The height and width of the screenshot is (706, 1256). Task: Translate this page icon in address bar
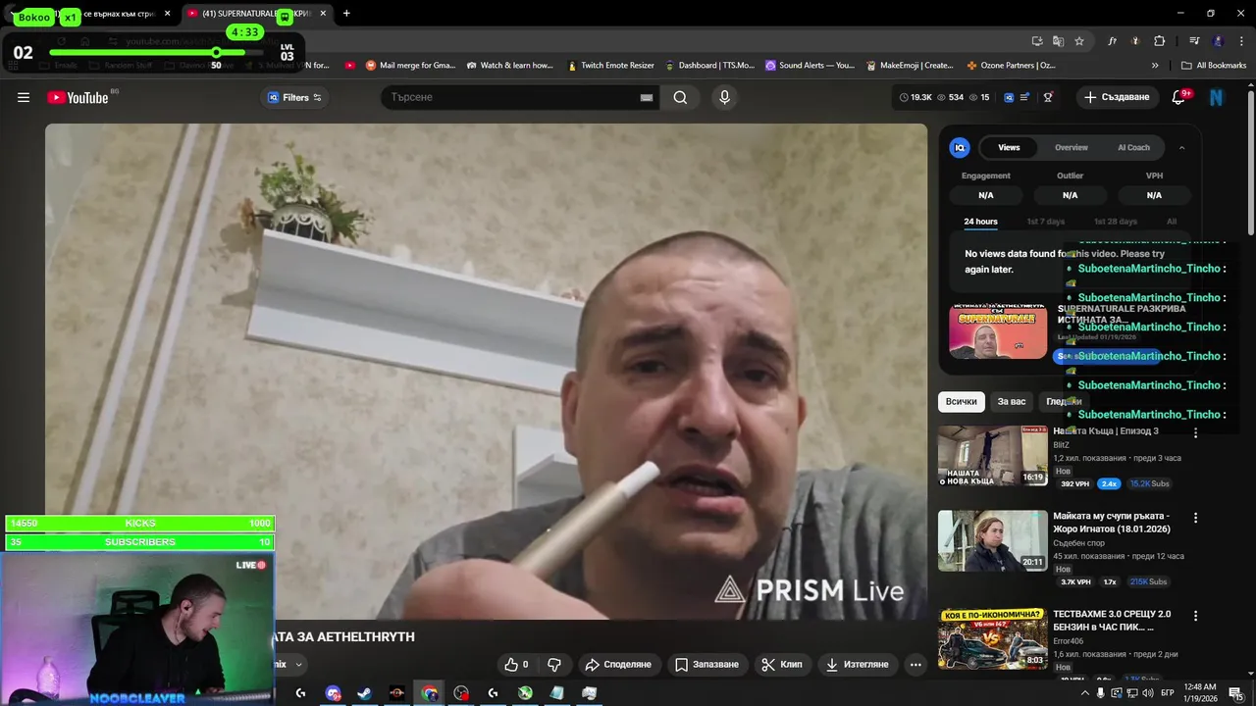pyautogui.click(x=1058, y=41)
